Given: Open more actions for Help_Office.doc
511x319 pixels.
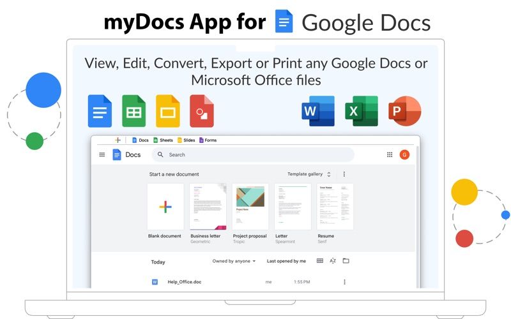Looking at the screenshot, I should (344, 282).
